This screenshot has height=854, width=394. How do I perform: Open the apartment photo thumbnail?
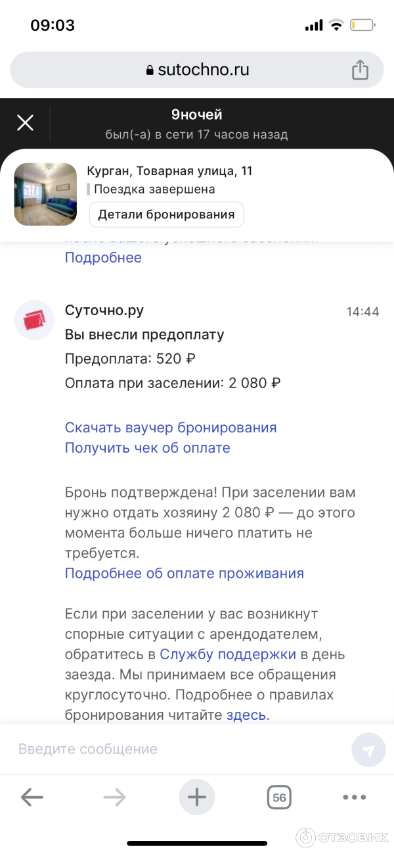coord(45,194)
